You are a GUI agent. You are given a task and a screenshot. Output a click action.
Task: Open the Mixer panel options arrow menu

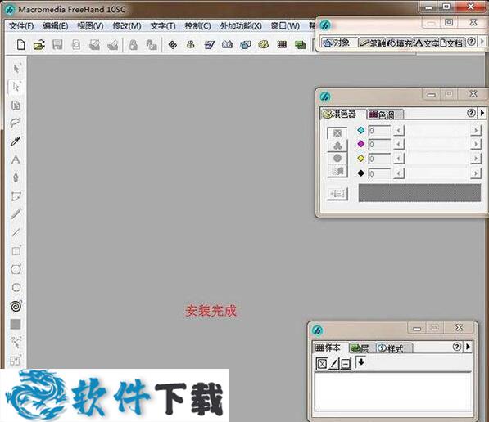pyautogui.click(x=482, y=113)
